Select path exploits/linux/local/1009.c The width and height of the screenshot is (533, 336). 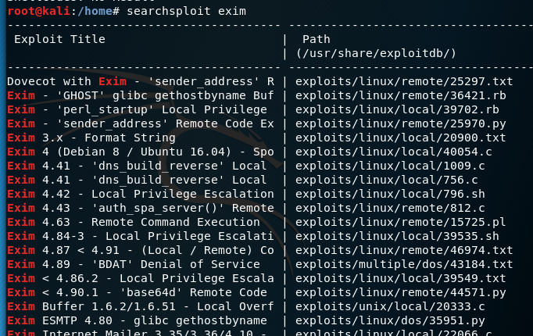point(390,166)
